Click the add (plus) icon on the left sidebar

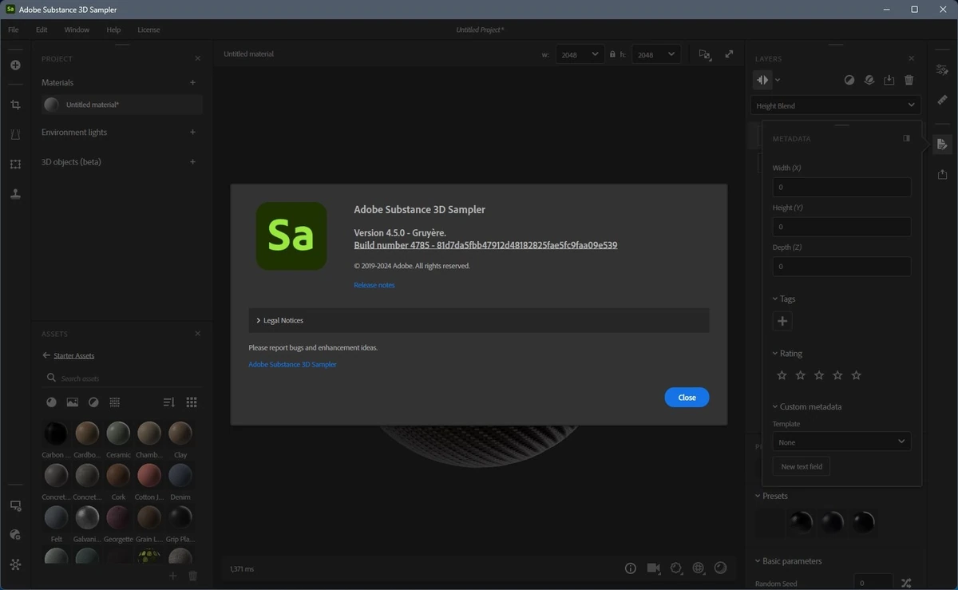click(x=15, y=65)
